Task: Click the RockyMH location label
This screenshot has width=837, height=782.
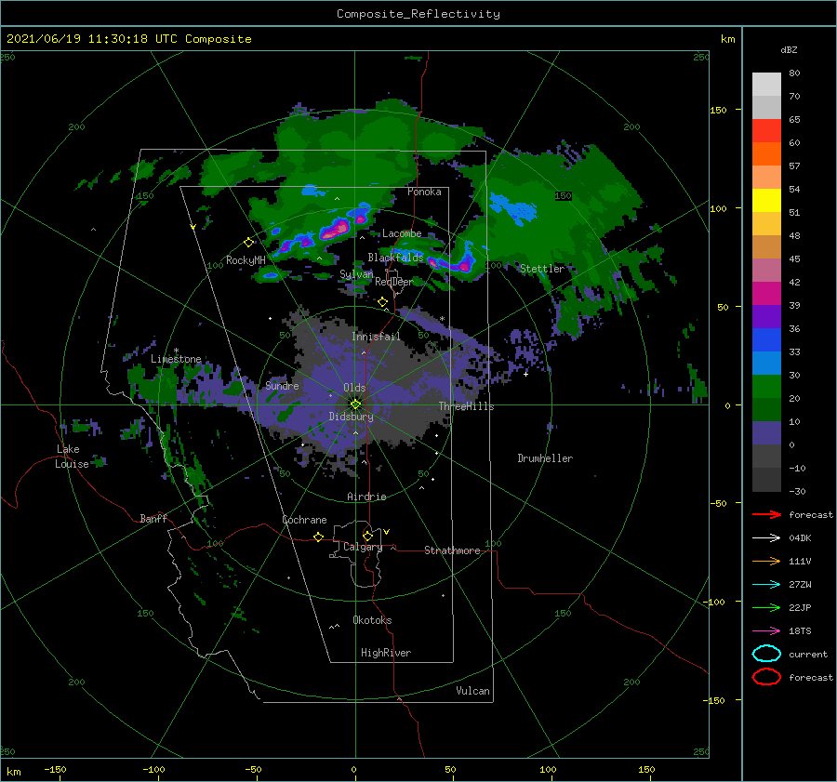Action: [246, 260]
